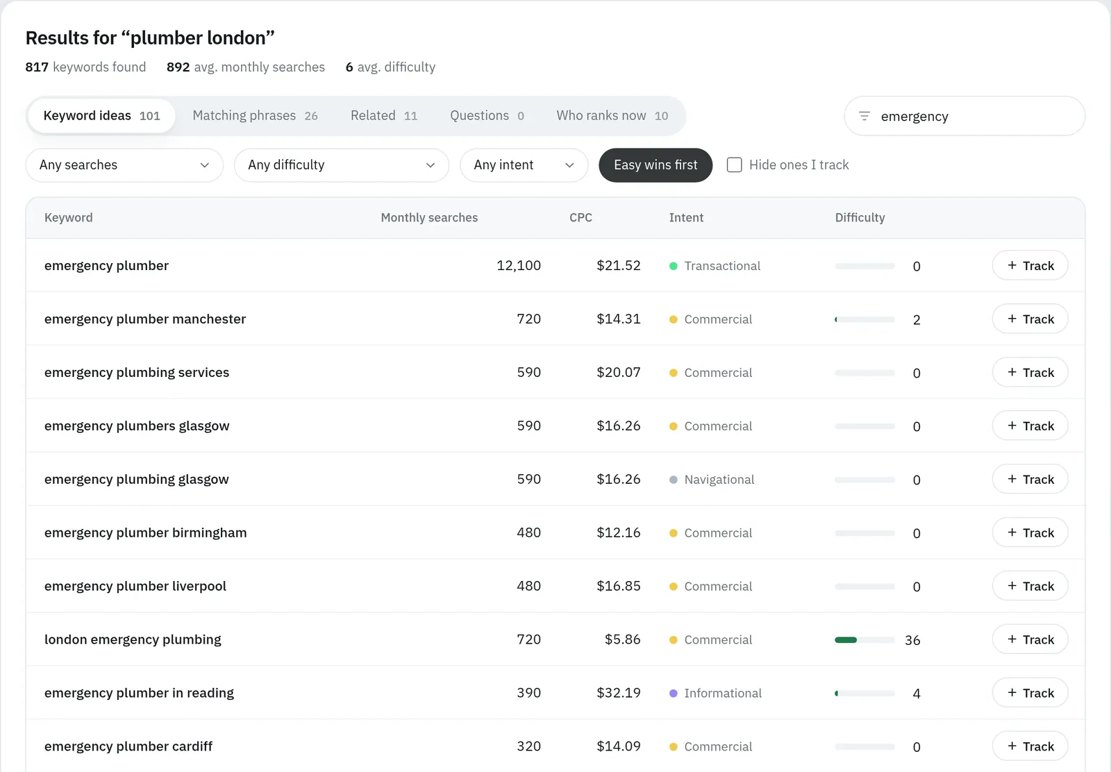Click the $32.19 CPC value

click(x=619, y=694)
